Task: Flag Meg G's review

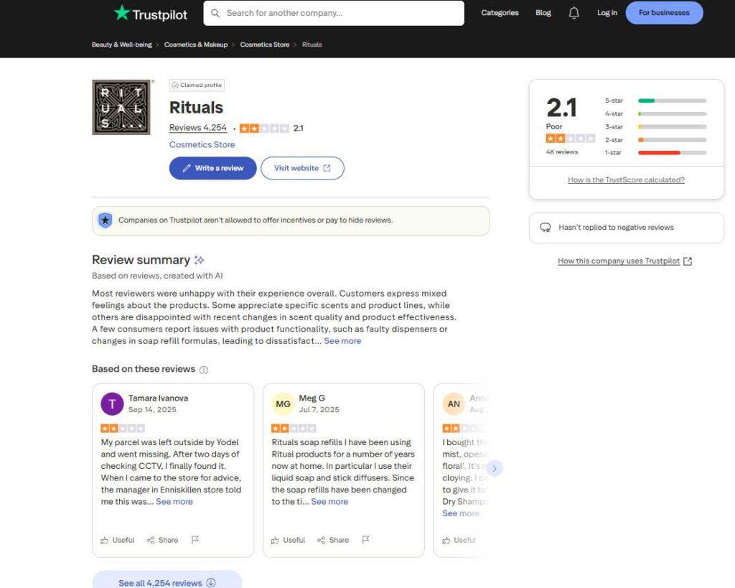Action: (365, 540)
